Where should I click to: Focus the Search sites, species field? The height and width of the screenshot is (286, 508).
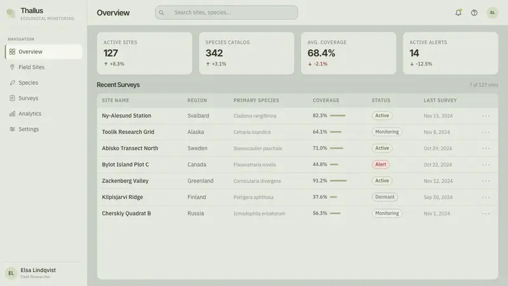227,13
